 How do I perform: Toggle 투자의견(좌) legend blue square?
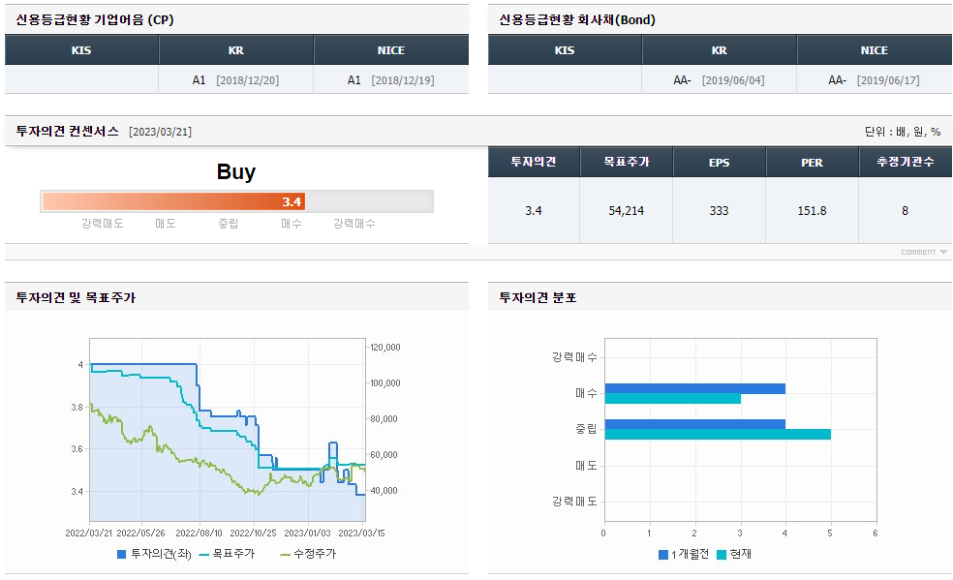point(121,554)
